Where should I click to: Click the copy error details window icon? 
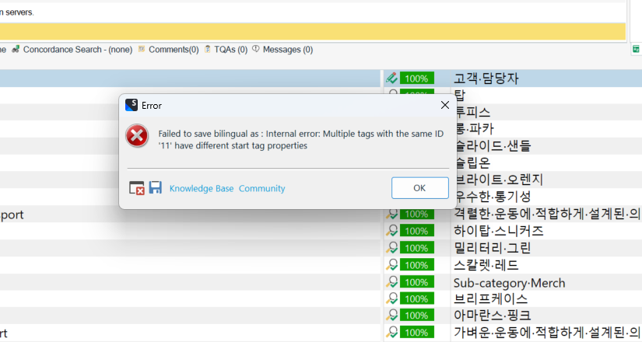pos(137,188)
